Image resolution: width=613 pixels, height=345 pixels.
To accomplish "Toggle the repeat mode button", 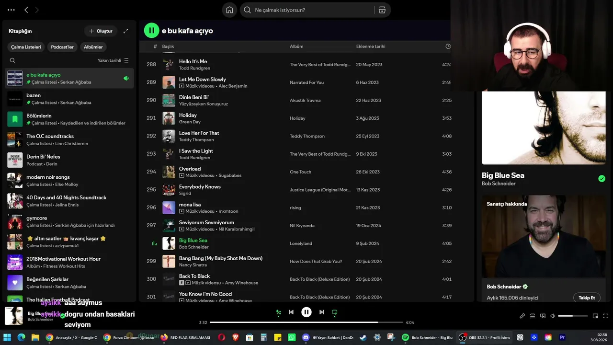I will tap(335, 312).
